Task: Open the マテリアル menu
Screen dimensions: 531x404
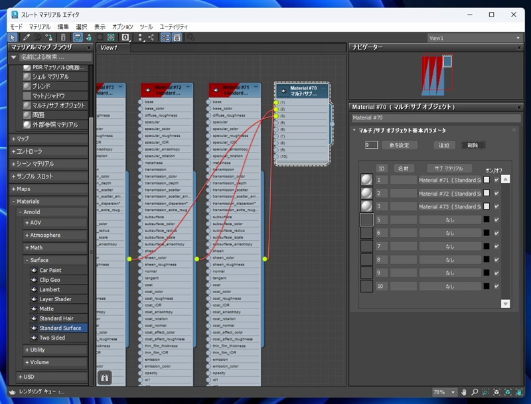Action: click(x=40, y=27)
